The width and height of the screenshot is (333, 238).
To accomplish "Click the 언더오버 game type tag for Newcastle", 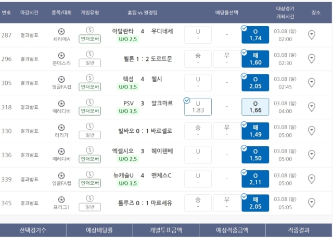I will (90, 183).
